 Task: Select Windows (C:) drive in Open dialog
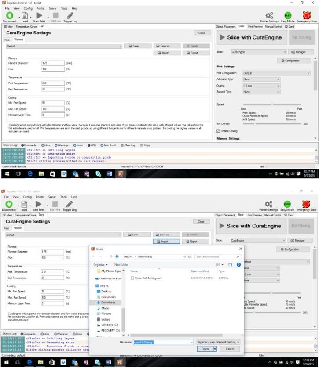pos(110,325)
